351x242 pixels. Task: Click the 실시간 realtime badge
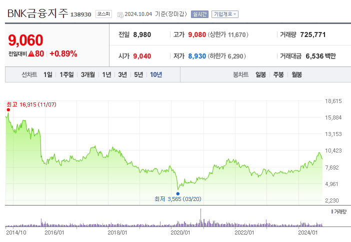199,14
